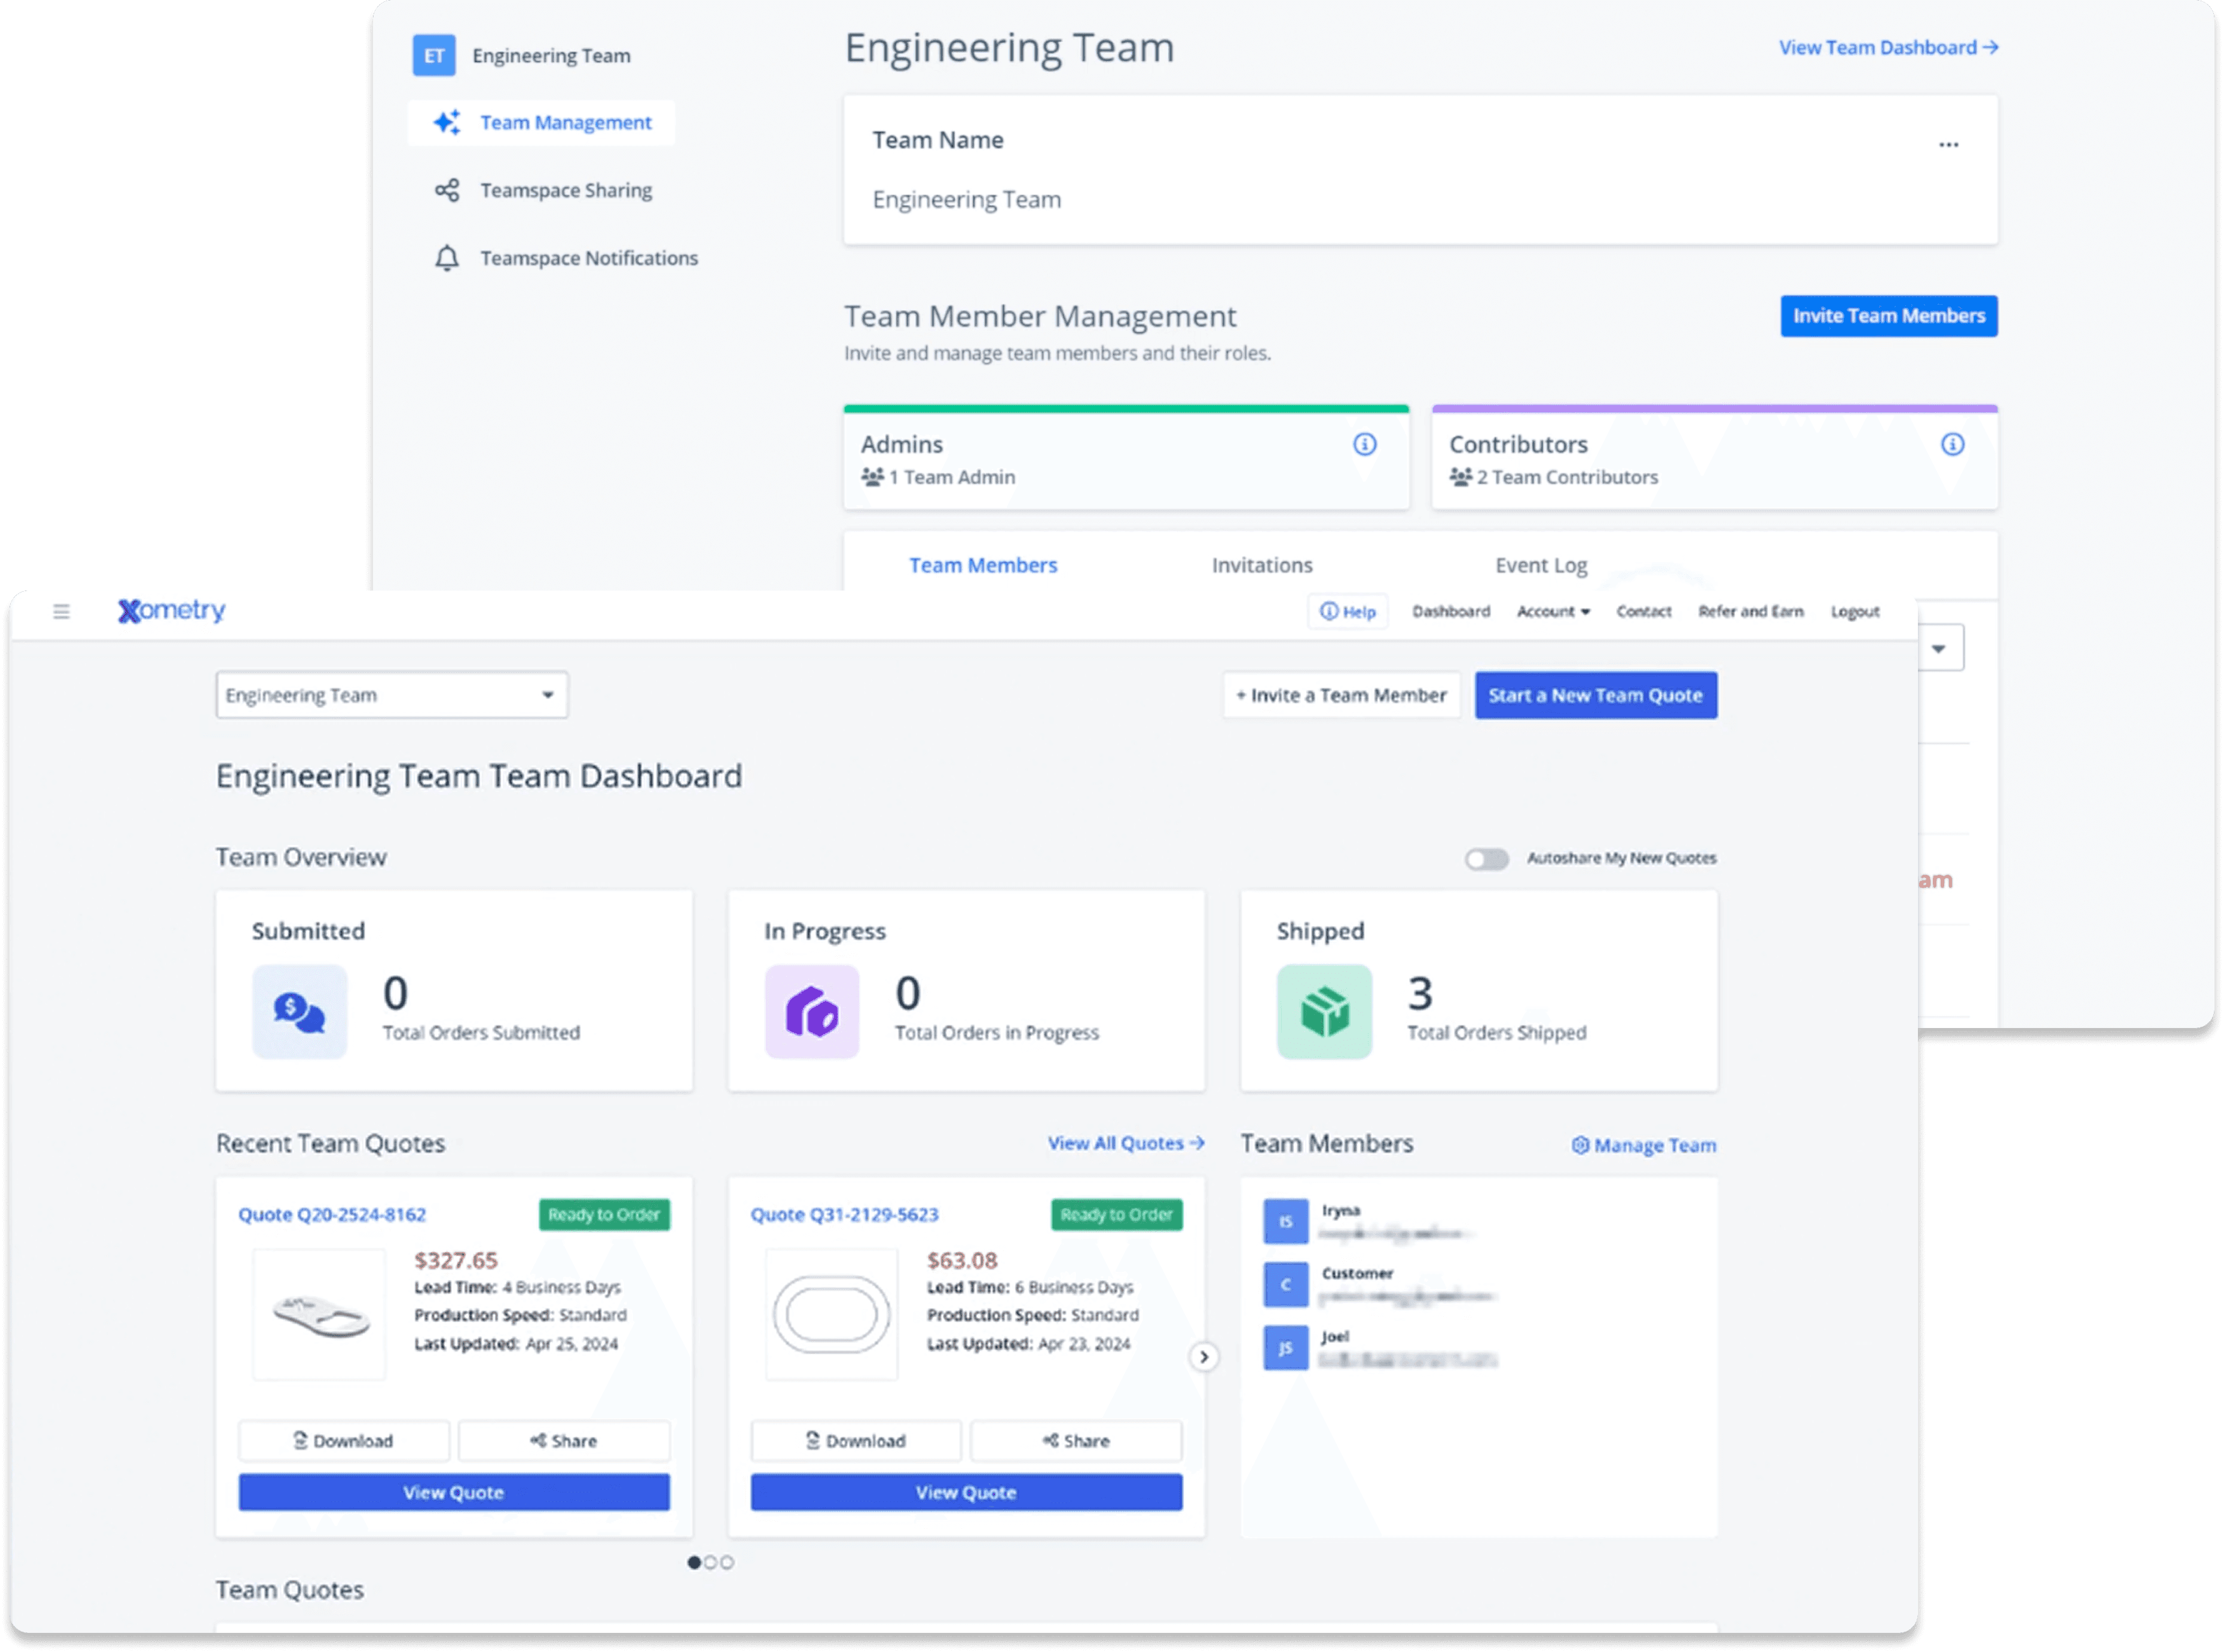Screen dimensions: 2224x1652
Task: Open the Account dropdown menu
Action: click(1552, 611)
